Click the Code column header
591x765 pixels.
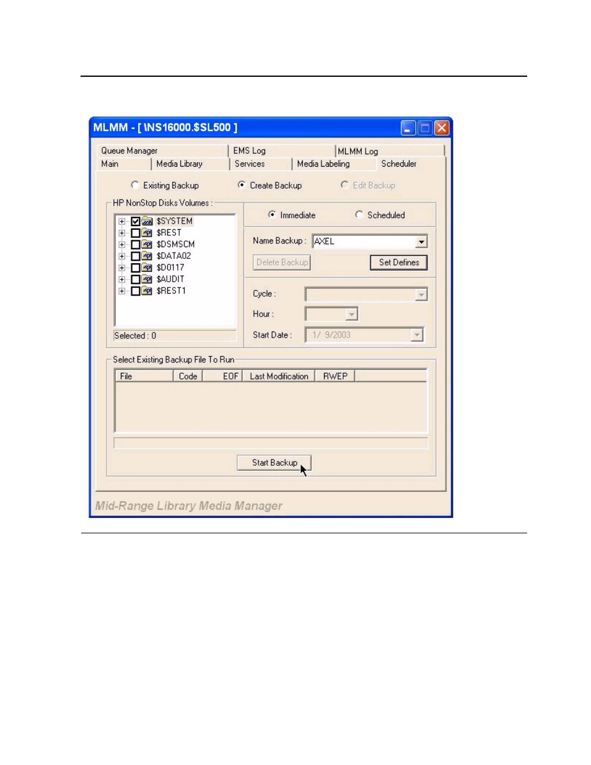click(x=188, y=376)
